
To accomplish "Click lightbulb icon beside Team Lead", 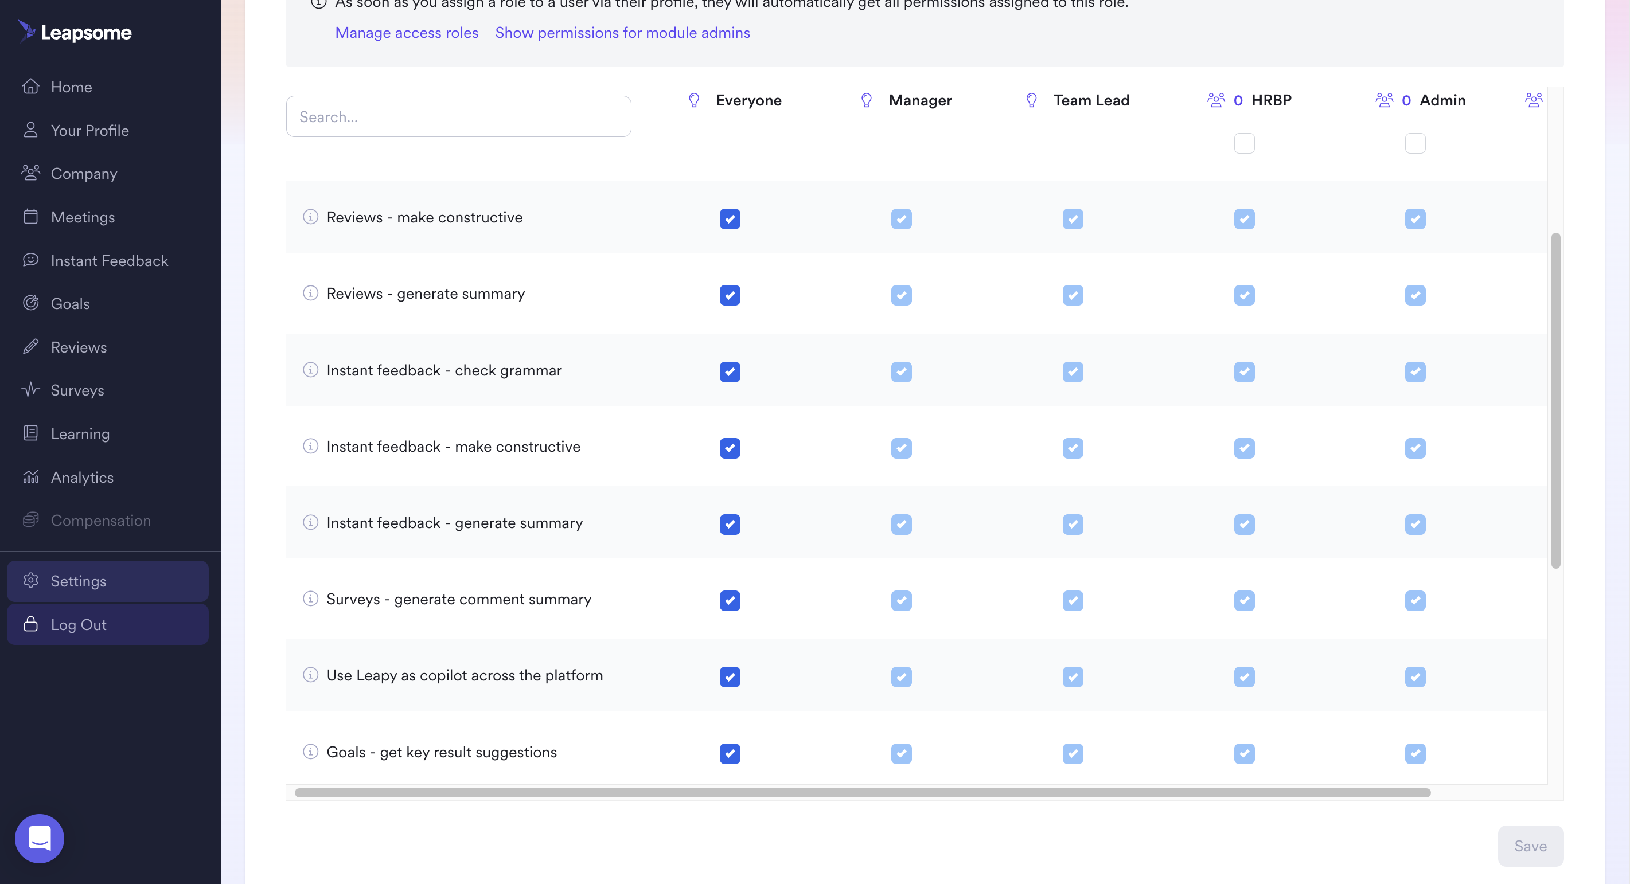I will (1031, 100).
